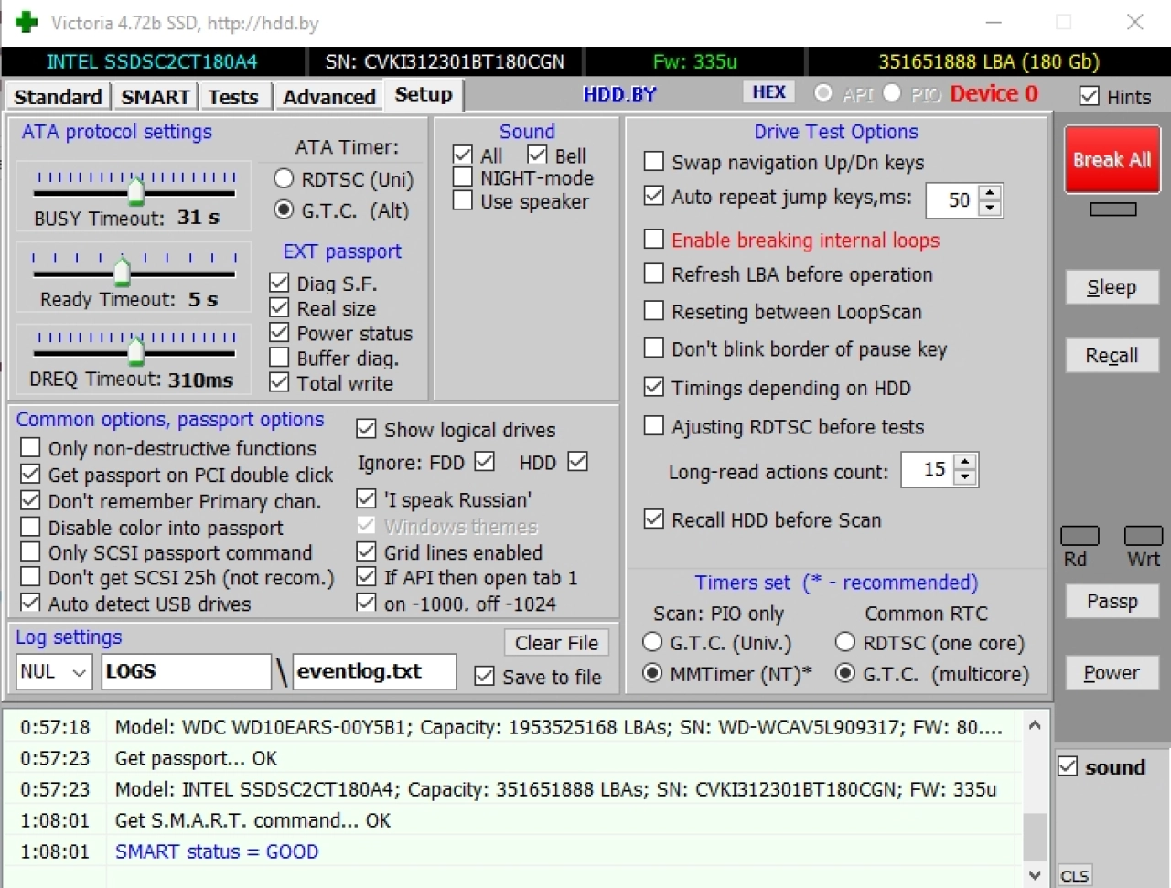Image resolution: width=1171 pixels, height=888 pixels.
Task: Select G.T.C. (Univ.) scan timer
Action: (652, 643)
